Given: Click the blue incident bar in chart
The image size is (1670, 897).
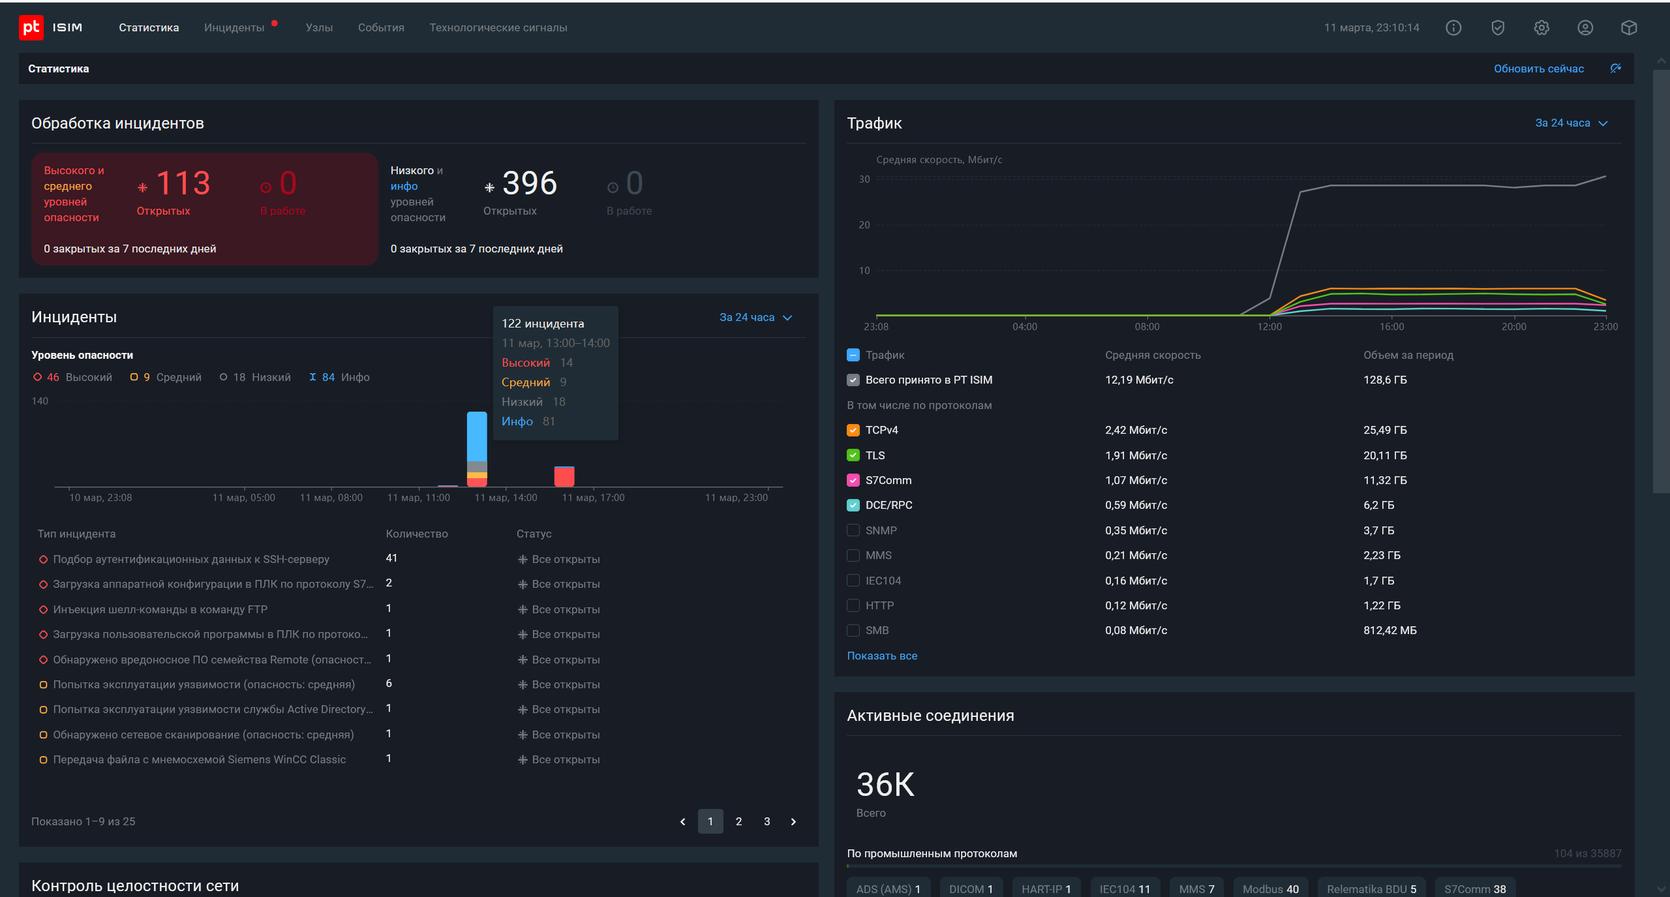Looking at the screenshot, I should [x=477, y=436].
